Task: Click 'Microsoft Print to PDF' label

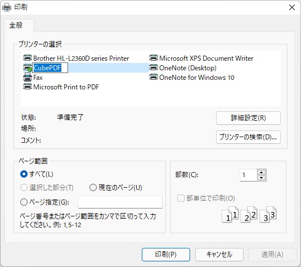Action: (x=66, y=87)
